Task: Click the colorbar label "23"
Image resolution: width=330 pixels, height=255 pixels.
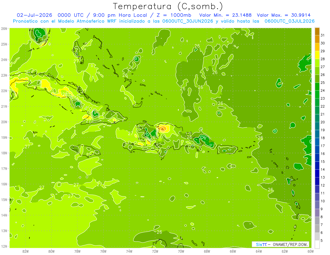Action: click(323, 98)
